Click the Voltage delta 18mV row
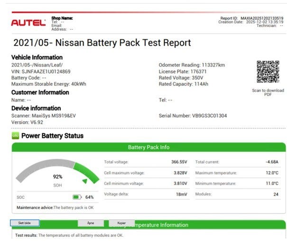The image size is (287, 241). [x=147, y=194]
